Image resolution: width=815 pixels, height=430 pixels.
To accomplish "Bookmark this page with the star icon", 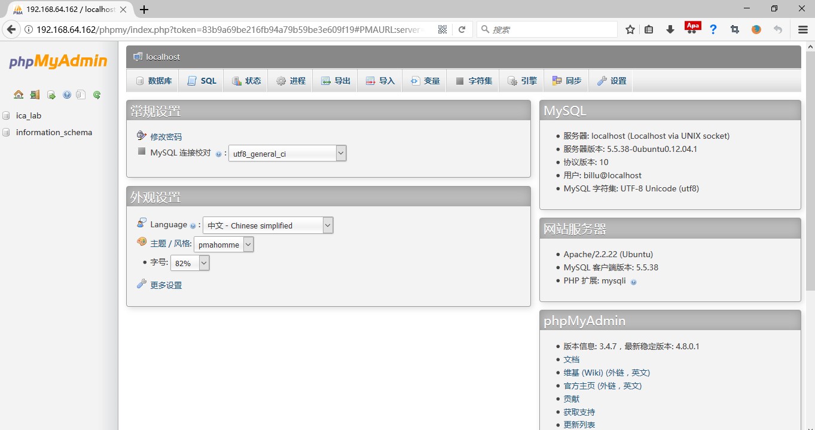I will pyautogui.click(x=630, y=29).
